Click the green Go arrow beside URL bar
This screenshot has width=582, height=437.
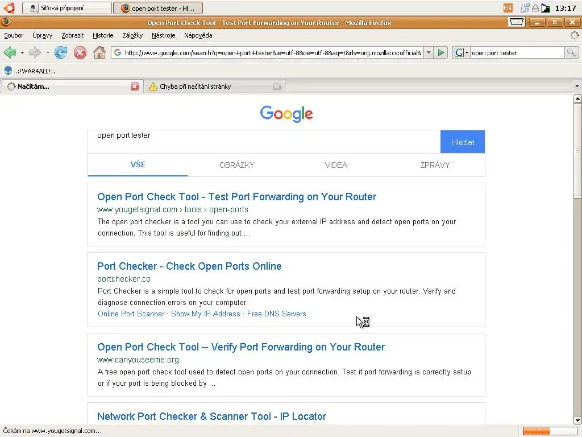(441, 52)
